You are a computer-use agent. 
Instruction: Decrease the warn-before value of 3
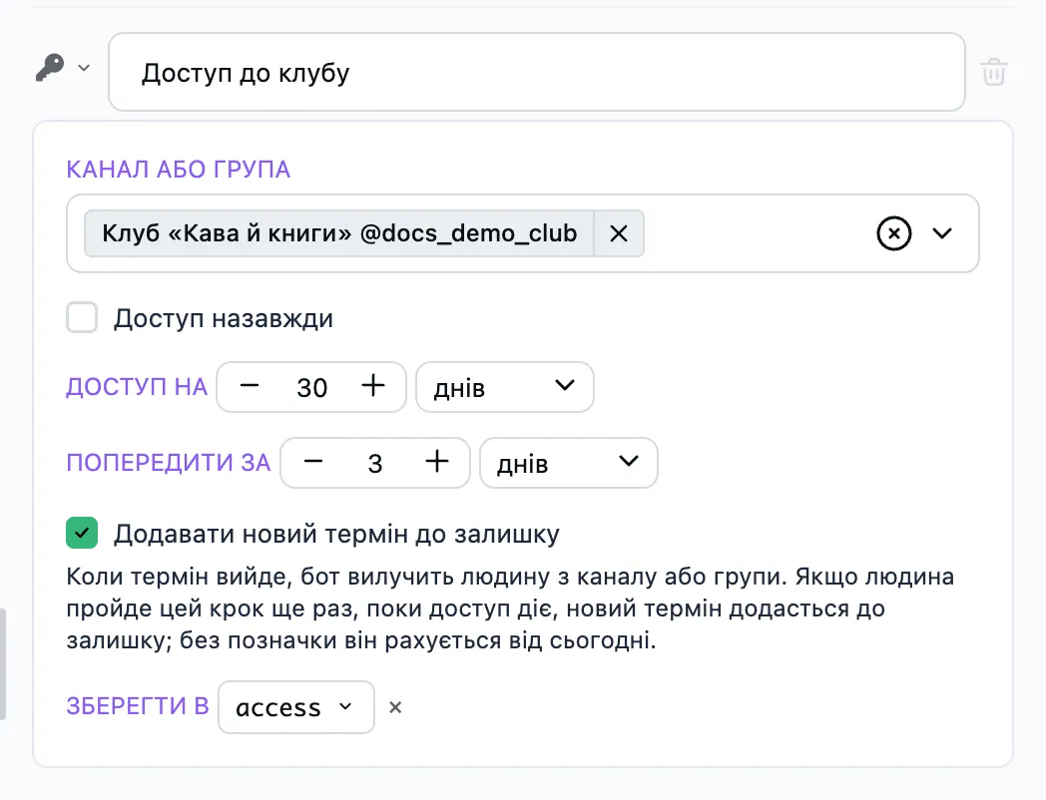pyautogui.click(x=313, y=461)
